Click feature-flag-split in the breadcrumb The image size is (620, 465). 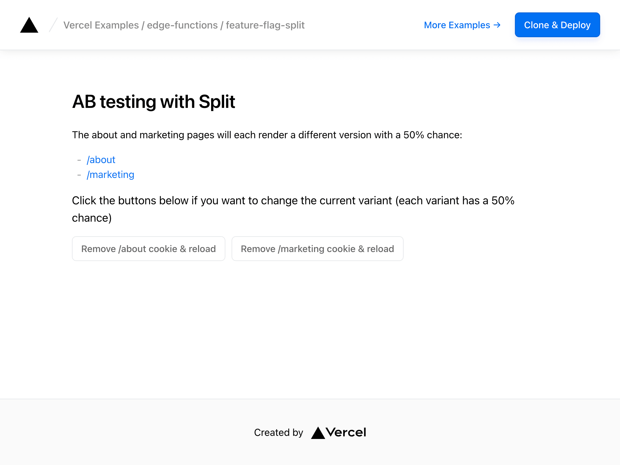[x=265, y=25]
